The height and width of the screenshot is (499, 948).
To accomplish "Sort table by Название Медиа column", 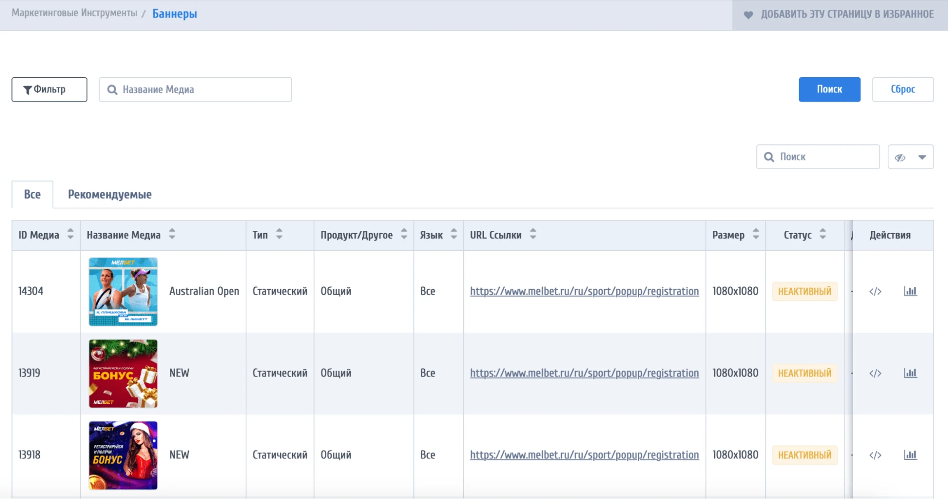I will [172, 234].
